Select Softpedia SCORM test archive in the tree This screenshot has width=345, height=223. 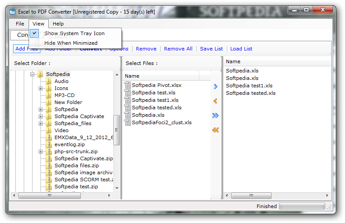point(84,180)
